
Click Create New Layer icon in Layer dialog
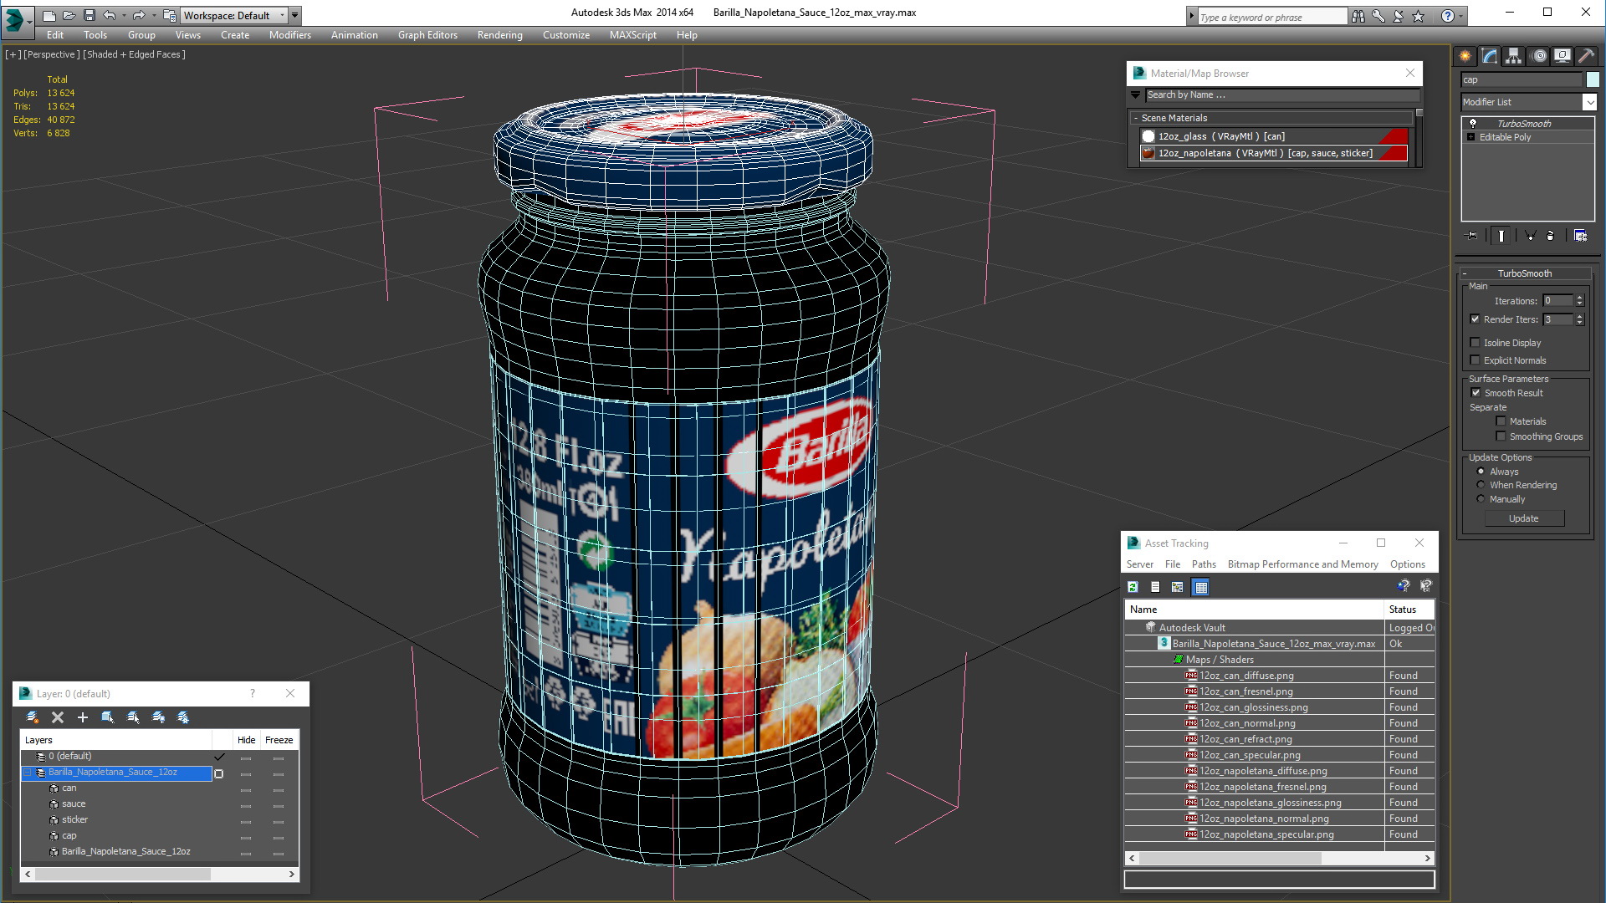(33, 717)
